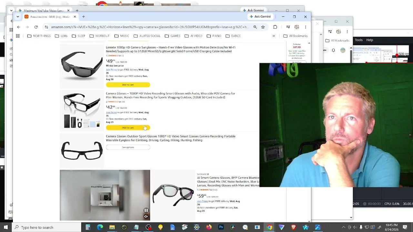Open the PIANO bookmark folder
413x232 pixels.
pos(214,36)
